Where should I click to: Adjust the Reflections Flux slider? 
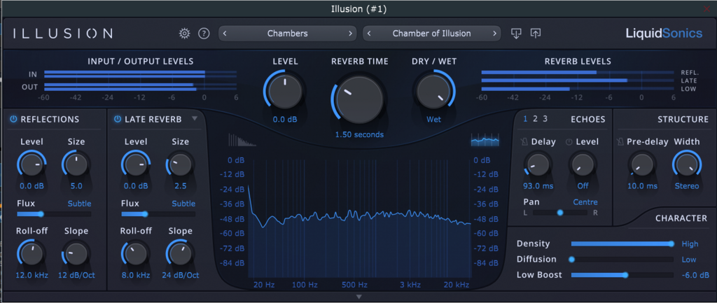click(54, 214)
